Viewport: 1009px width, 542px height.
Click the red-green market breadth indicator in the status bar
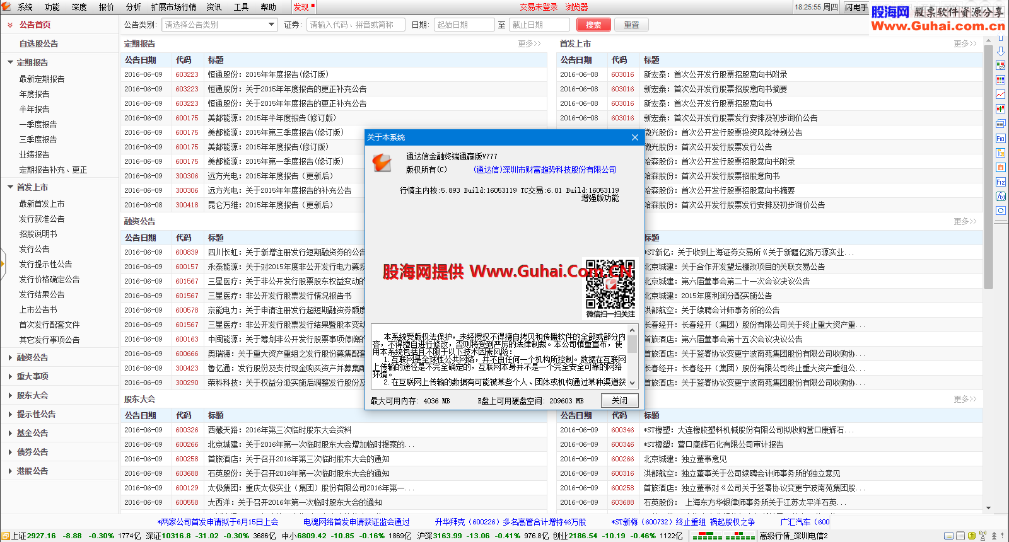[x=723, y=536]
